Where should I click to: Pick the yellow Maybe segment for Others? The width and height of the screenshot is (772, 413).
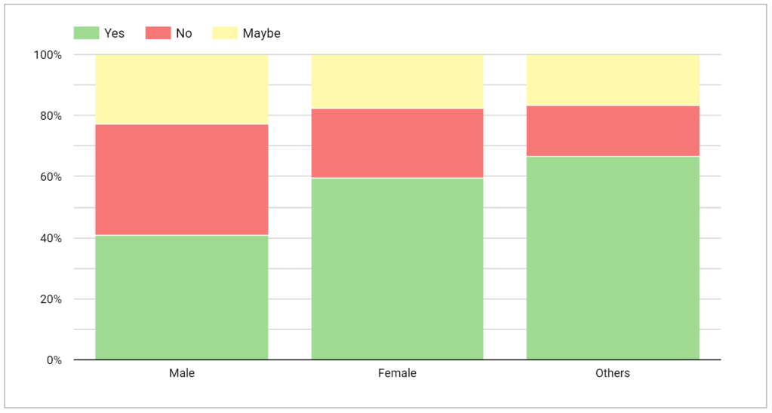[x=613, y=80]
